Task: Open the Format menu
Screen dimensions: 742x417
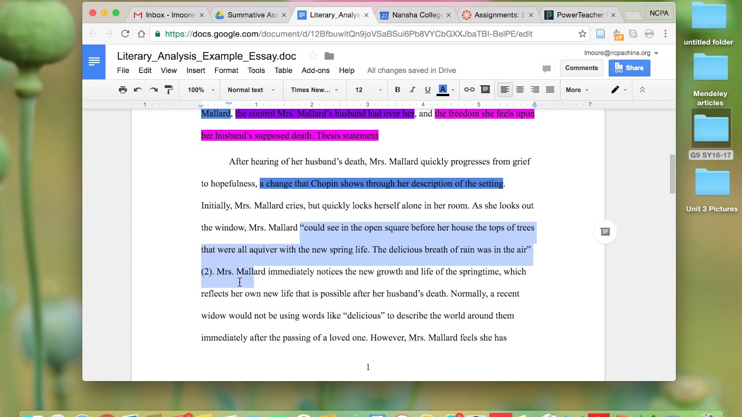Action: tap(226, 70)
